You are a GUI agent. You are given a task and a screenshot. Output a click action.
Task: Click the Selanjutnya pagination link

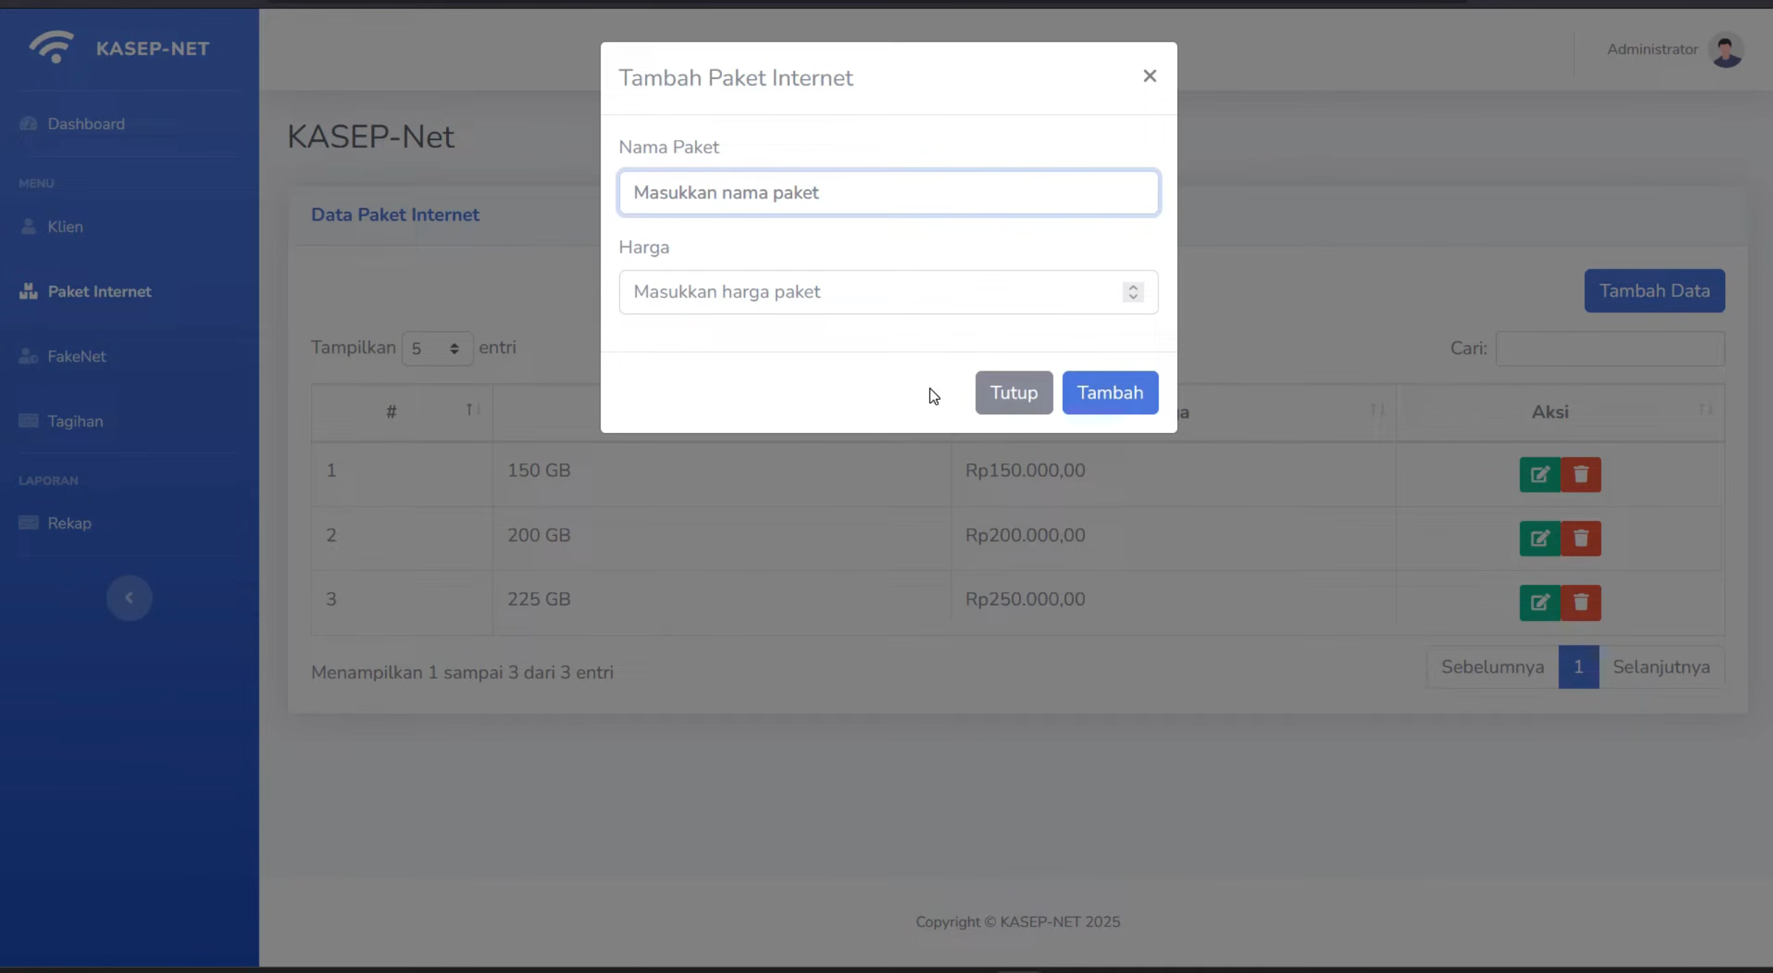click(1661, 668)
